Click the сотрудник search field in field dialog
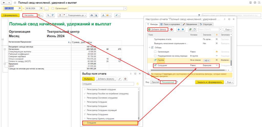 [108, 84]
